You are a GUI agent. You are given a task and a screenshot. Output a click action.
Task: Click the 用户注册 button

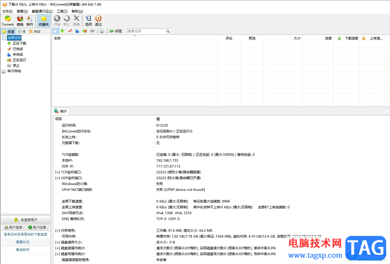37,228
